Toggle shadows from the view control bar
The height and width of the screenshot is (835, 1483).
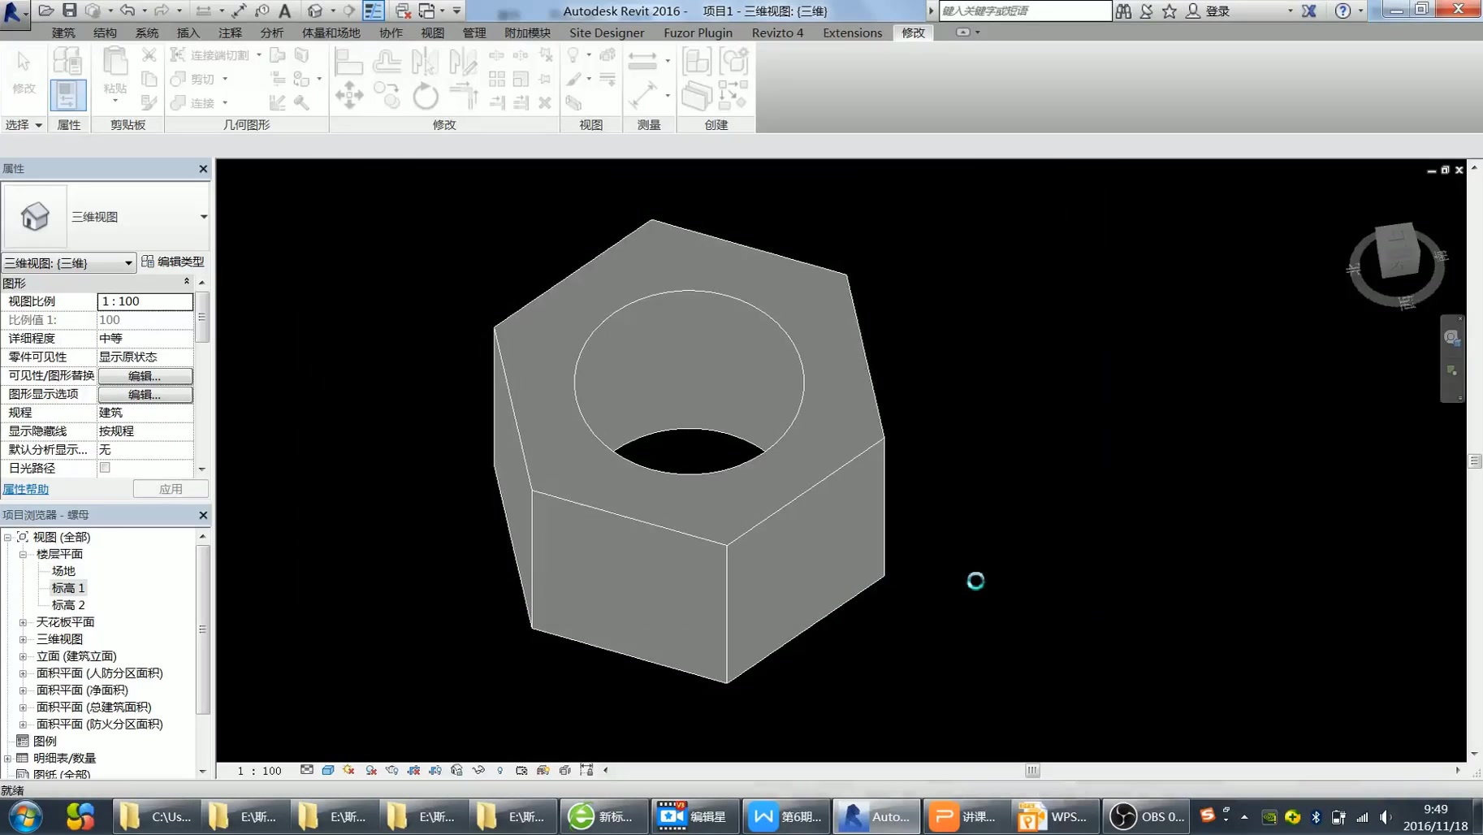click(x=371, y=770)
